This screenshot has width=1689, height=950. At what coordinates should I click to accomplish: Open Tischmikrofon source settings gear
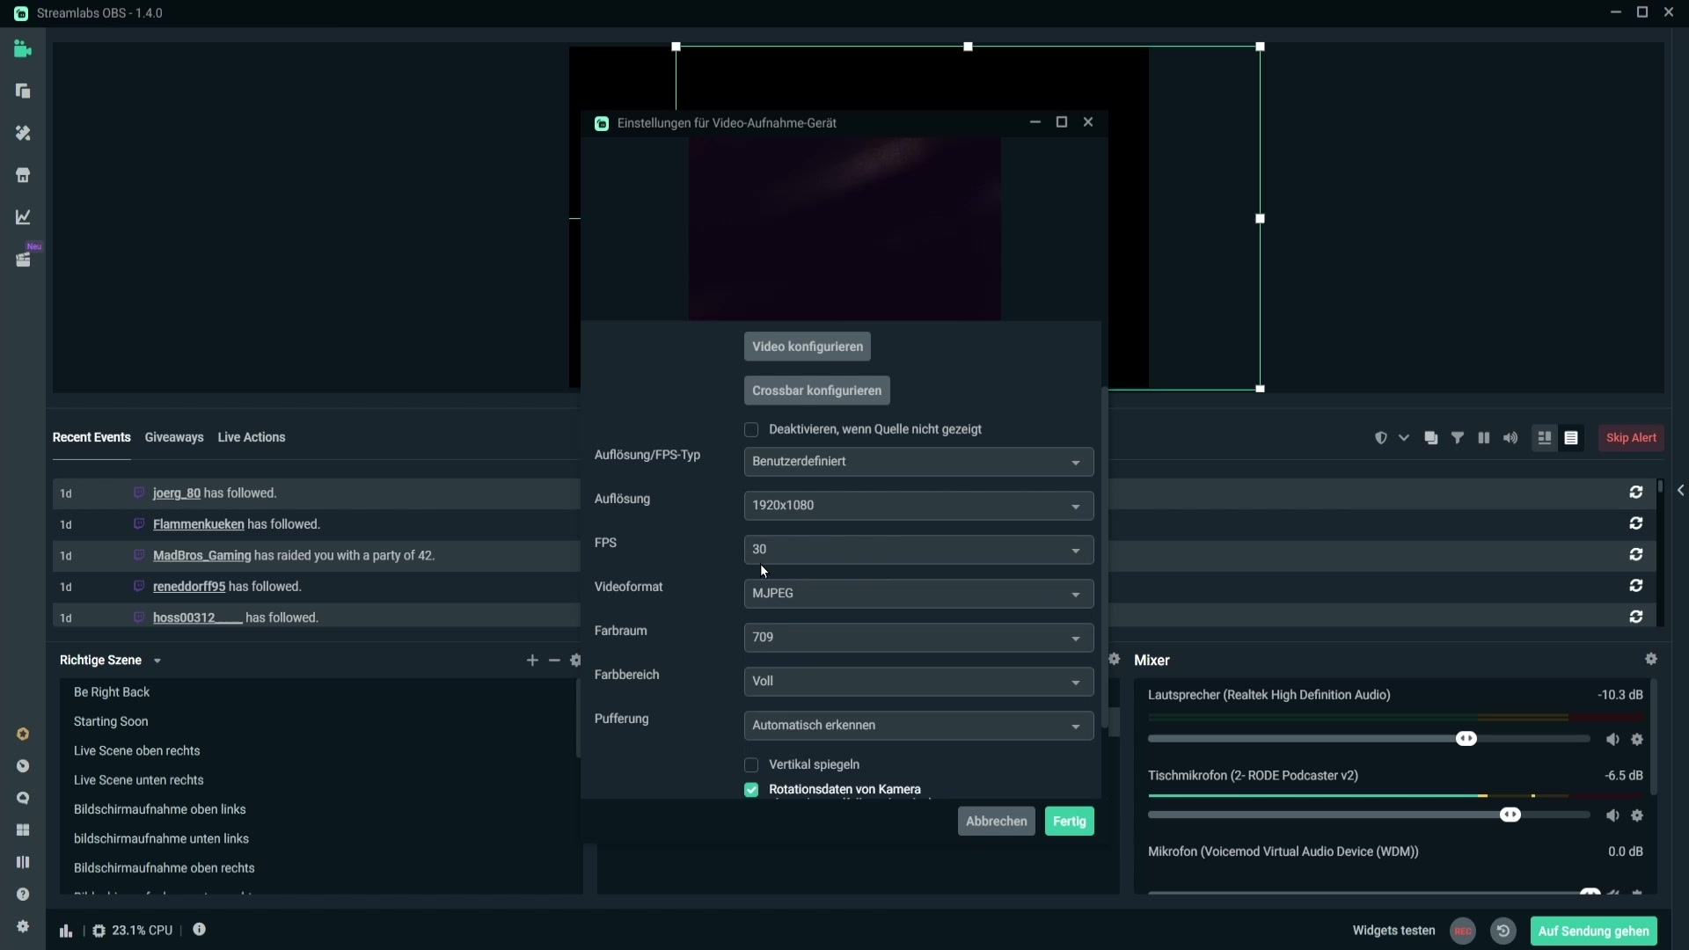click(x=1637, y=815)
